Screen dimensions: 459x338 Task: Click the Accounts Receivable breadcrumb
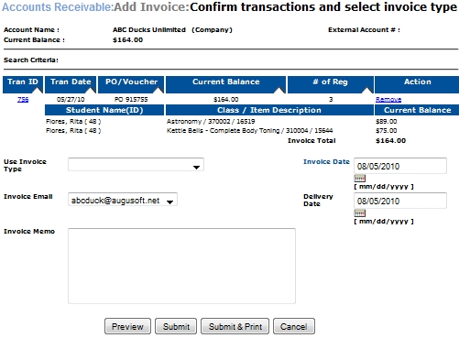(57, 6)
